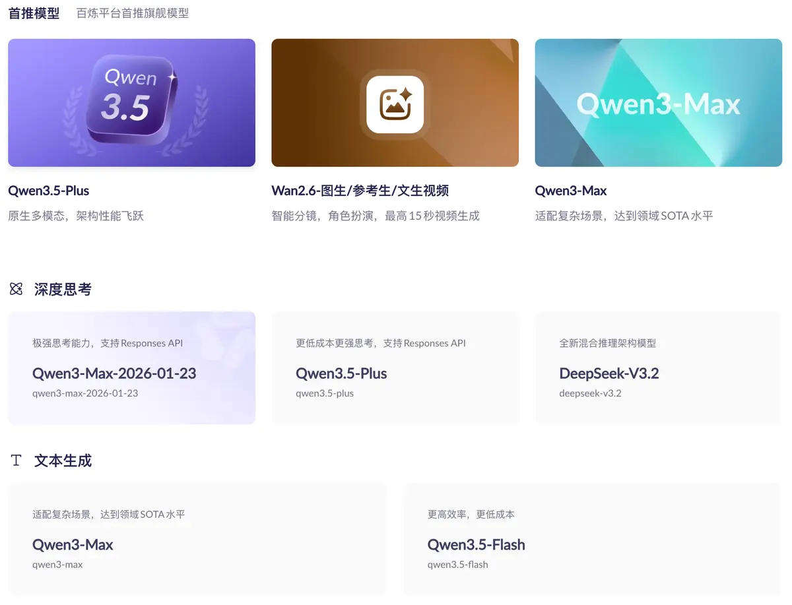
Task: Select the Qwen3.5-Plus deep thinking card
Action: coord(395,367)
